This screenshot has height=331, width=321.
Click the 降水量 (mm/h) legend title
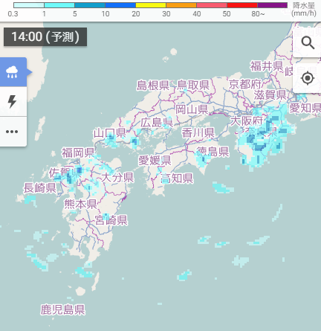[304, 9]
